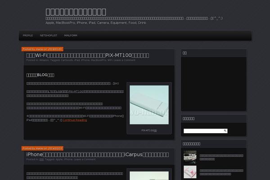Screen dimensions: 270x180
Task: Click the magnifier search icon
Action: 225,131
